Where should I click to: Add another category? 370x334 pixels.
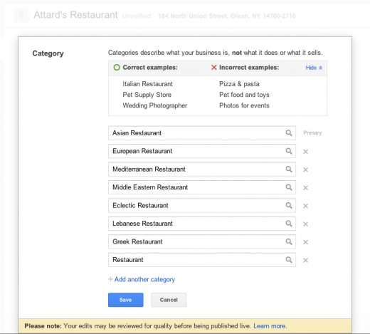142,279
